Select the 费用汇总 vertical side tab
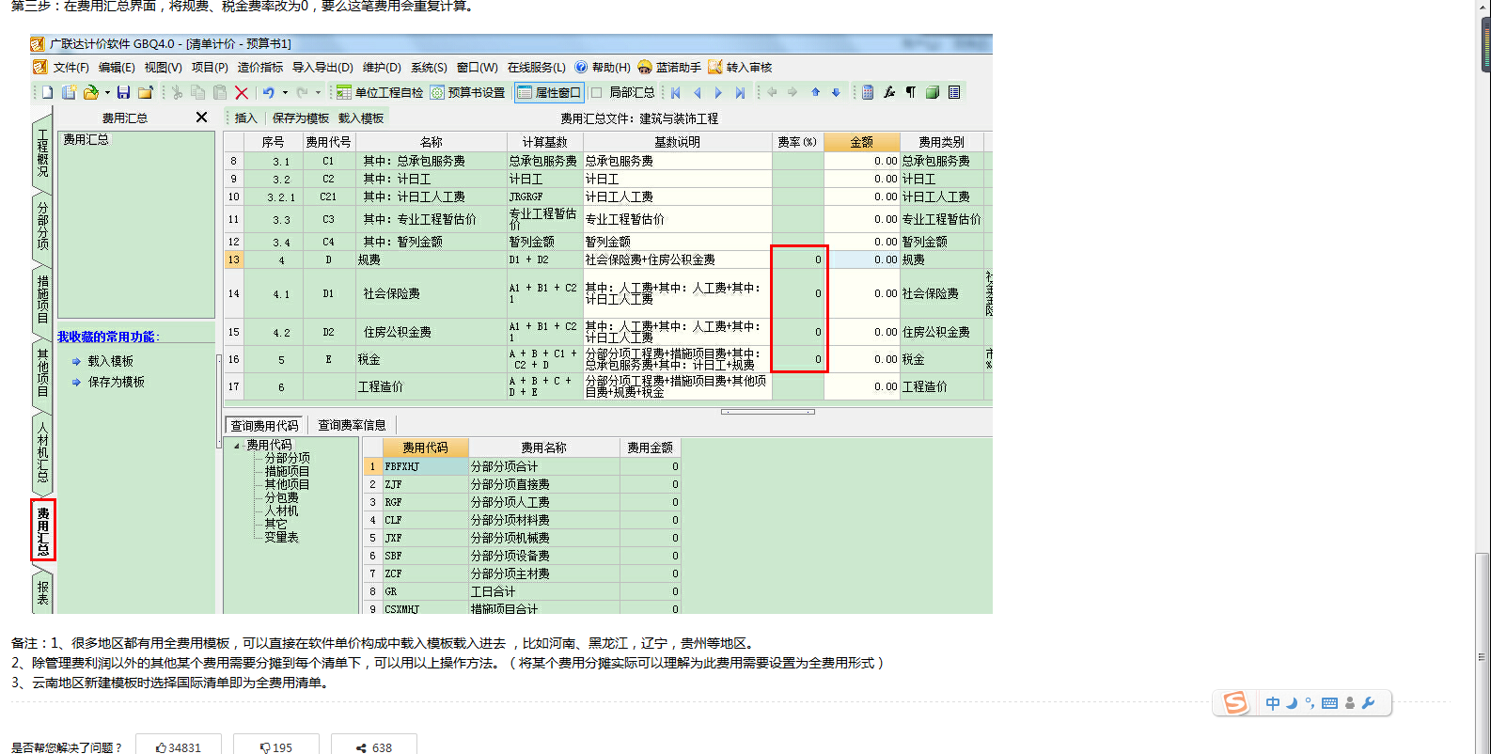1491x754 pixels. pos(42,531)
